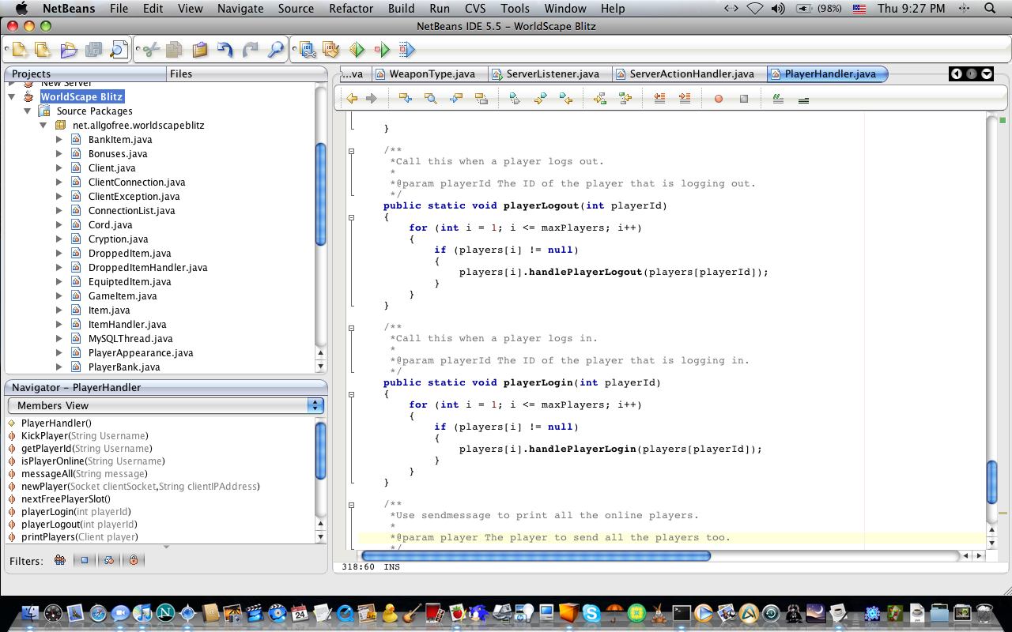Open the CVS menu

[475, 9]
